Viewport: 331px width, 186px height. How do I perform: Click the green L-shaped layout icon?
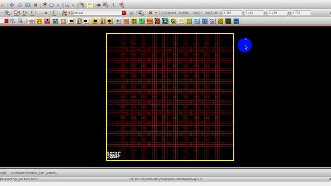tap(142, 21)
